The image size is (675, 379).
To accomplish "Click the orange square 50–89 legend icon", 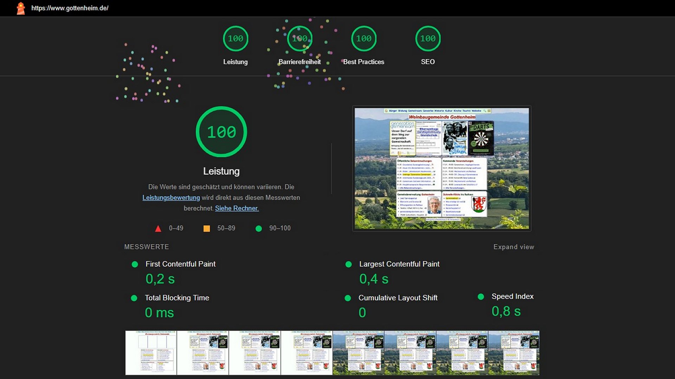I will 207,229.
